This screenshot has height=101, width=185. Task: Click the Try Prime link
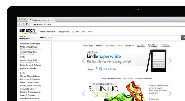click(x=34, y=33)
